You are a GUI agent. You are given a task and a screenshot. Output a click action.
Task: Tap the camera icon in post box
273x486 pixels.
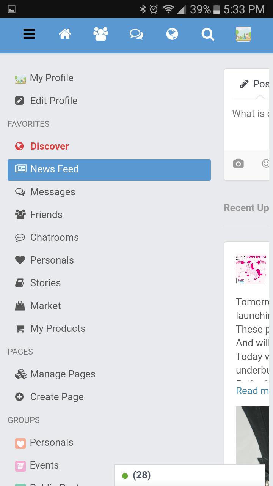pyautogui.click(x=238, y=164)
